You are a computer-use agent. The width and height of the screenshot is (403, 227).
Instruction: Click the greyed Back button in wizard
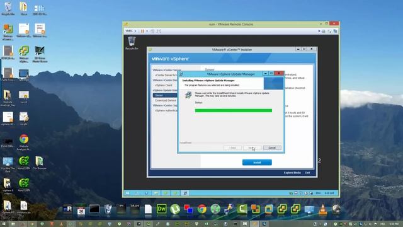coord(232,148)
